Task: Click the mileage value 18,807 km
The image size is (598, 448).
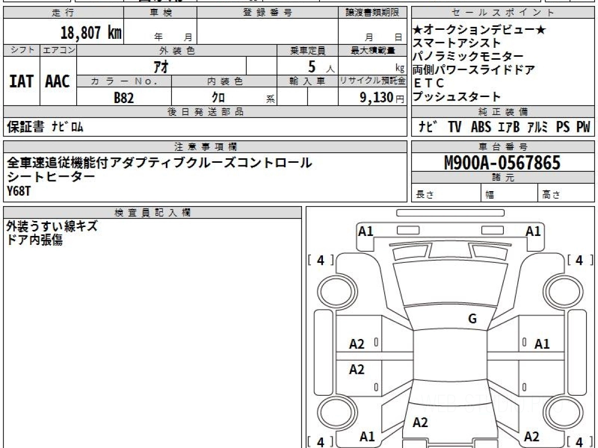Action: 91,33
